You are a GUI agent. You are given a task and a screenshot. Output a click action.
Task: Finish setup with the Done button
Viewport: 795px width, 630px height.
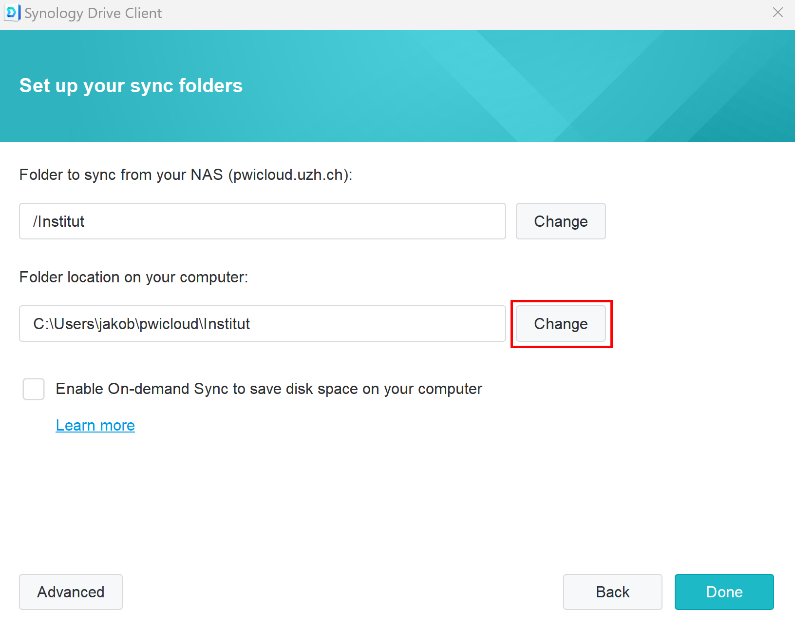[x=724, y=592]
